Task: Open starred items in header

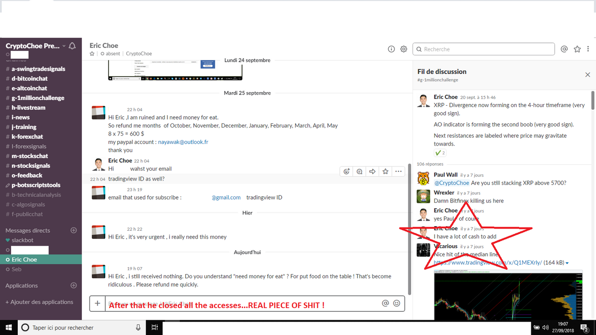Action: tap(577, 49)
